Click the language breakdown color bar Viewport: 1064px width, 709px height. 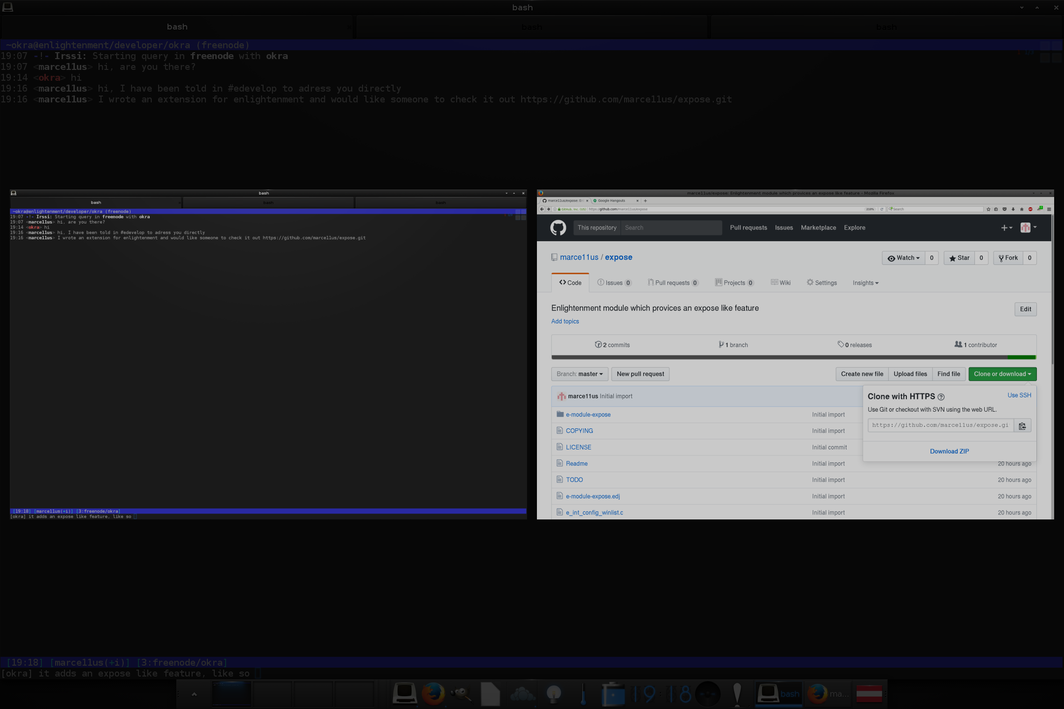[x=794, y=357]
